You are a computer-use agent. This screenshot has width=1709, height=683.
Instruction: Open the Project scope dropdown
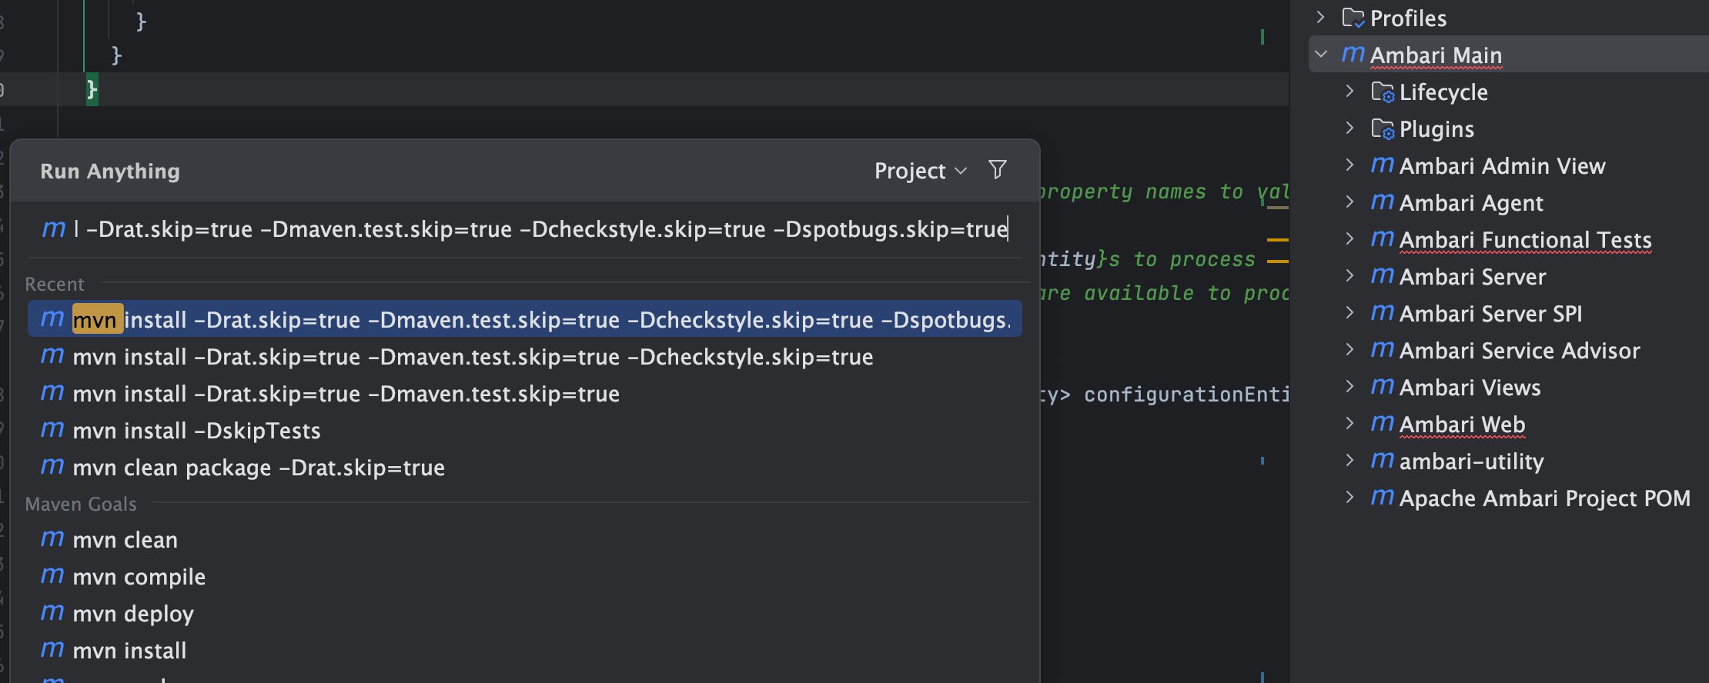921,171
